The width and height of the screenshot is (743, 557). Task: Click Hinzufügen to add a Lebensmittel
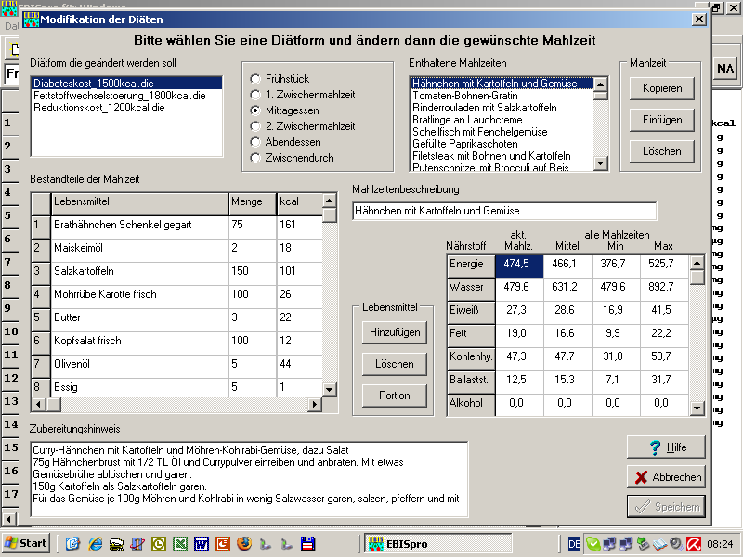[x=395, y=332]
